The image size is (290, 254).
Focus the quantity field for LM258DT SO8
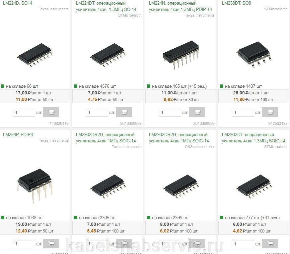pos(243,112)
